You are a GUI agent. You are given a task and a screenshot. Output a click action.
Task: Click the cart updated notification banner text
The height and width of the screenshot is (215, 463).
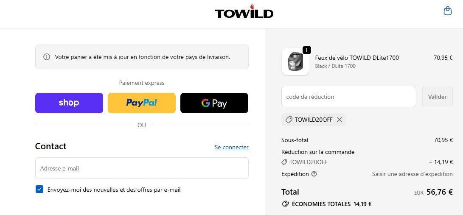coord(143,57)
